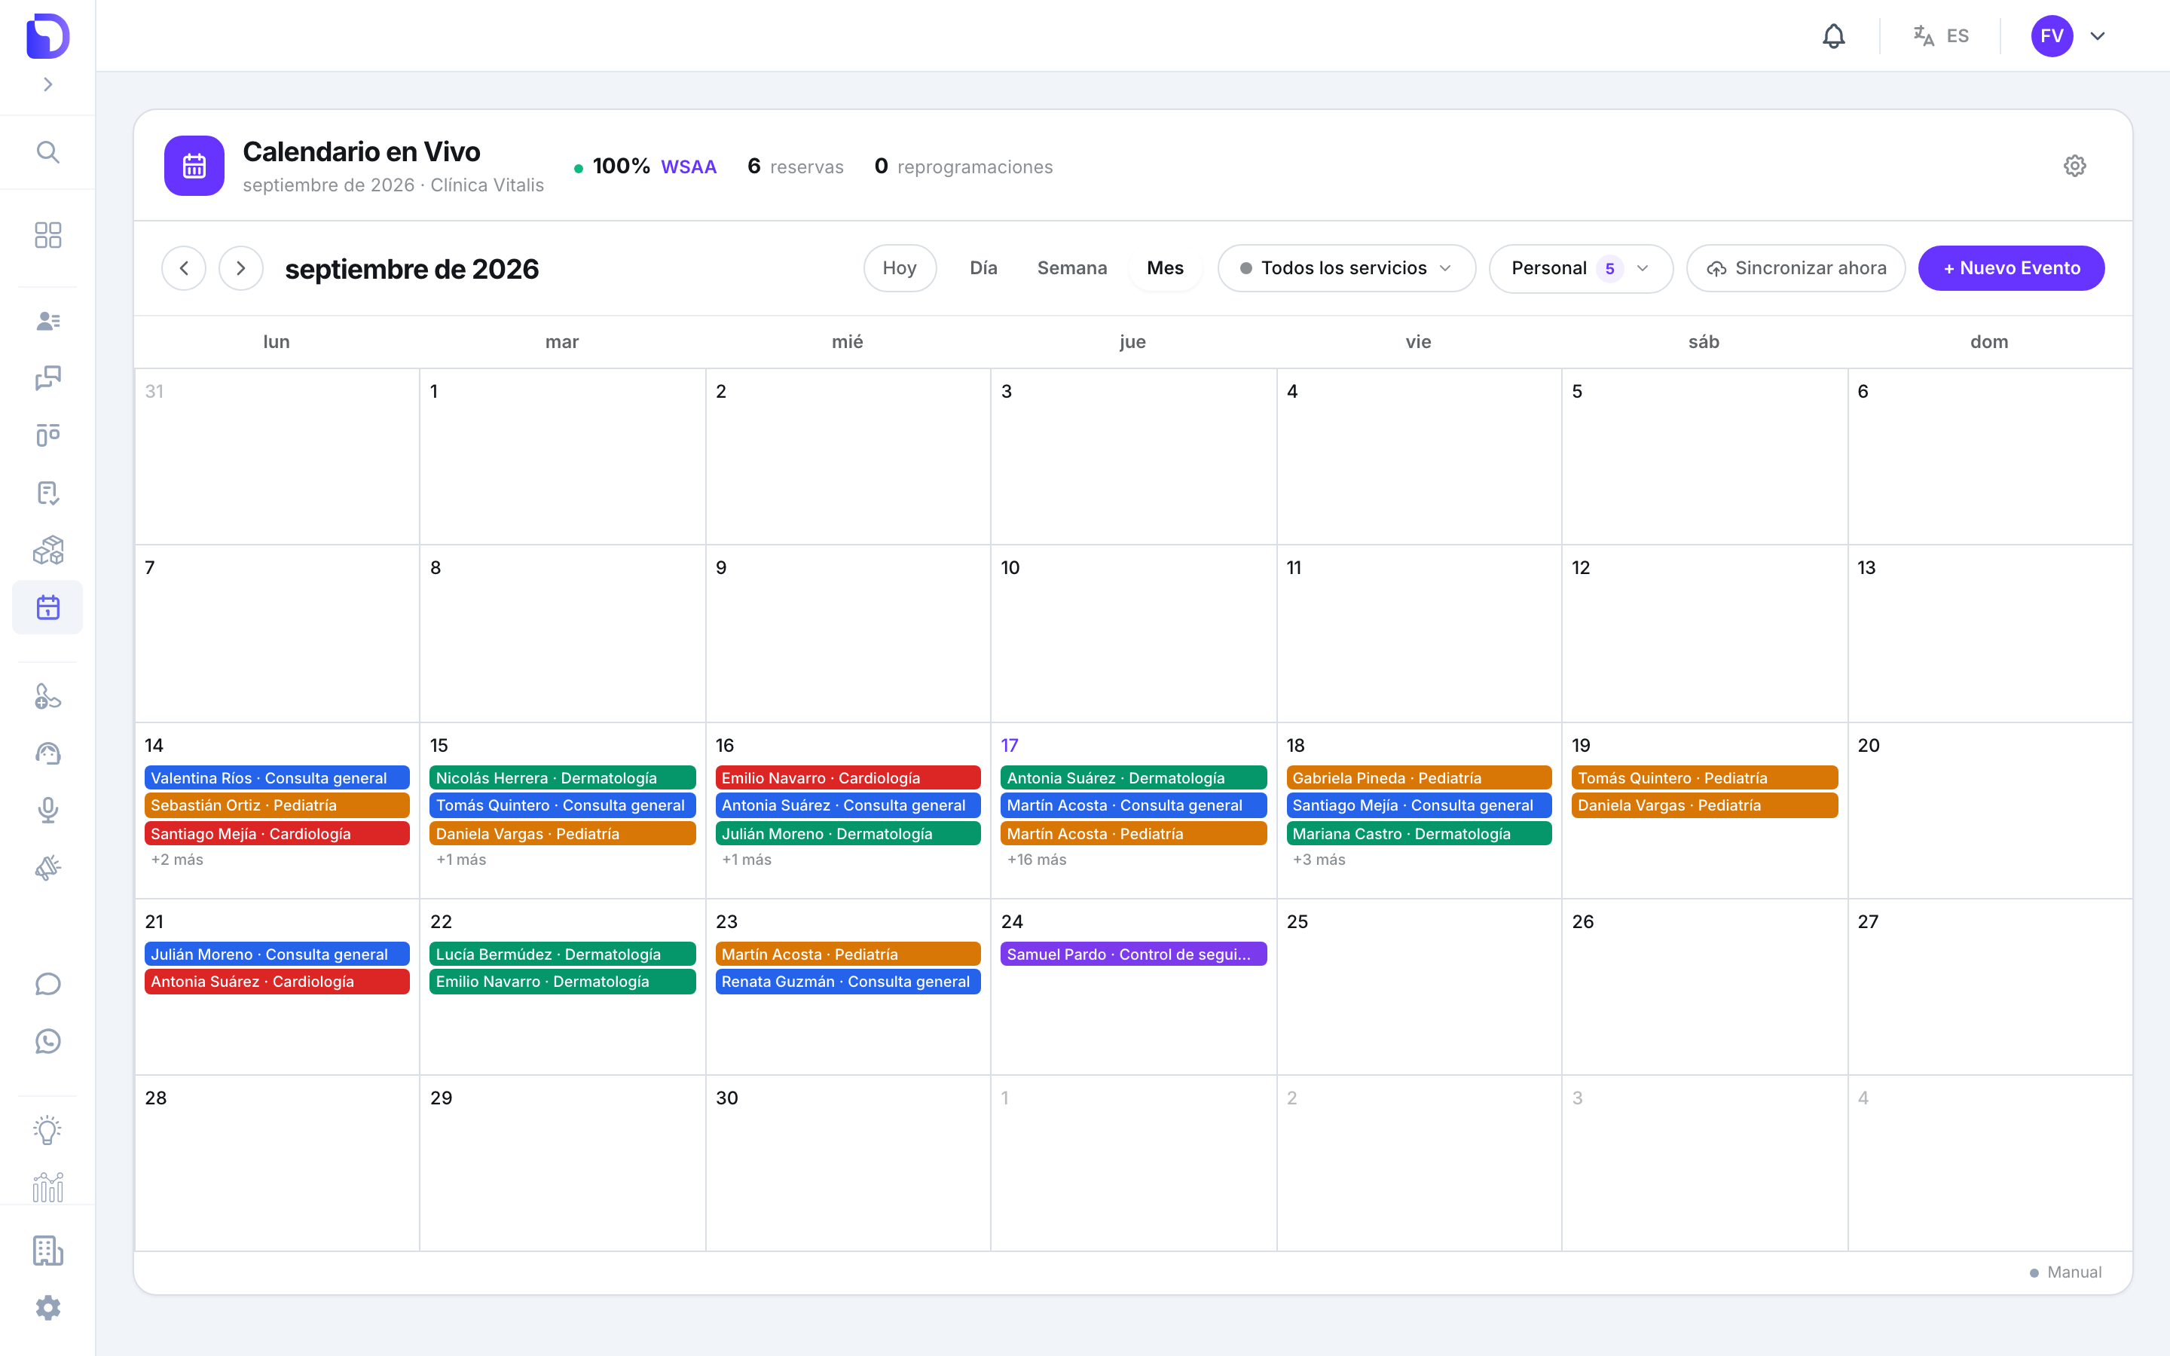Click the WSAA link
Screen dimensions: 2170x1356
(x=688, y=166)
